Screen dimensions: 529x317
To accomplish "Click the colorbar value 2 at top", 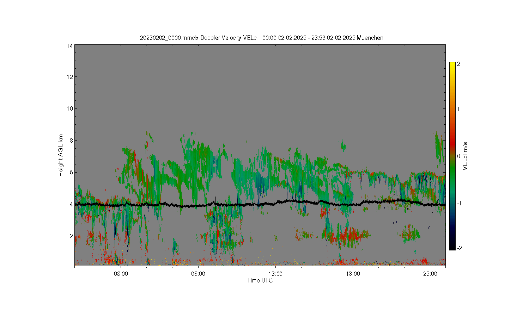I will 458,64.
